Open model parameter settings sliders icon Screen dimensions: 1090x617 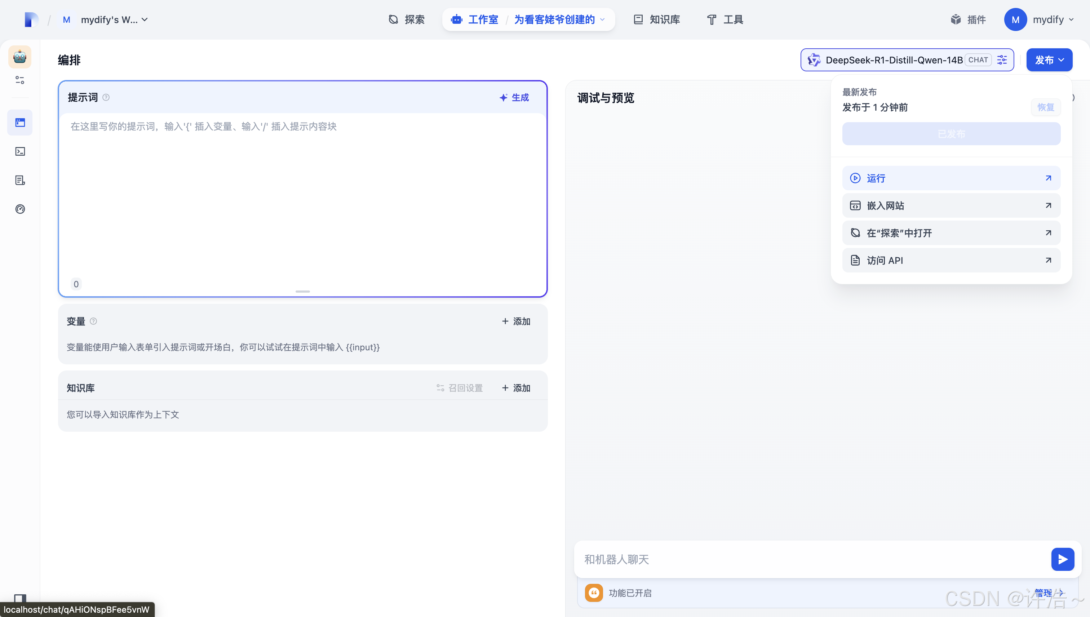(1002, 60)
